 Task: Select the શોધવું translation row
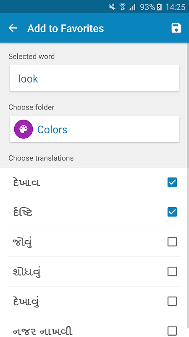point(94,272)
